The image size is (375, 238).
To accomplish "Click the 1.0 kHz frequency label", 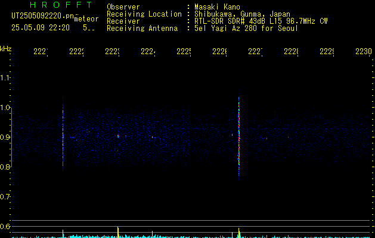I will tap(5, 108).
